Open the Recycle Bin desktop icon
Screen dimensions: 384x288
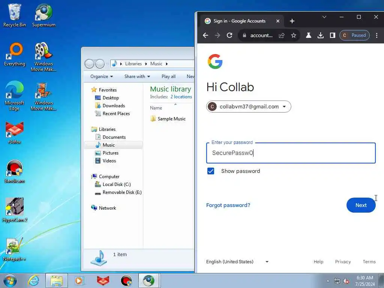[15, 15]
